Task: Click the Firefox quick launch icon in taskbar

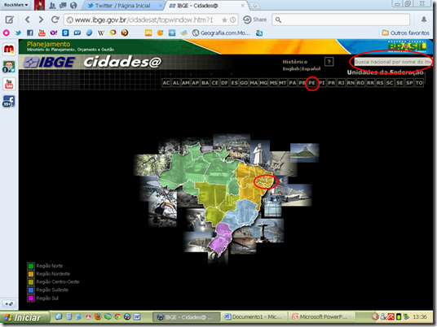Action: click(x=98, y=316)
